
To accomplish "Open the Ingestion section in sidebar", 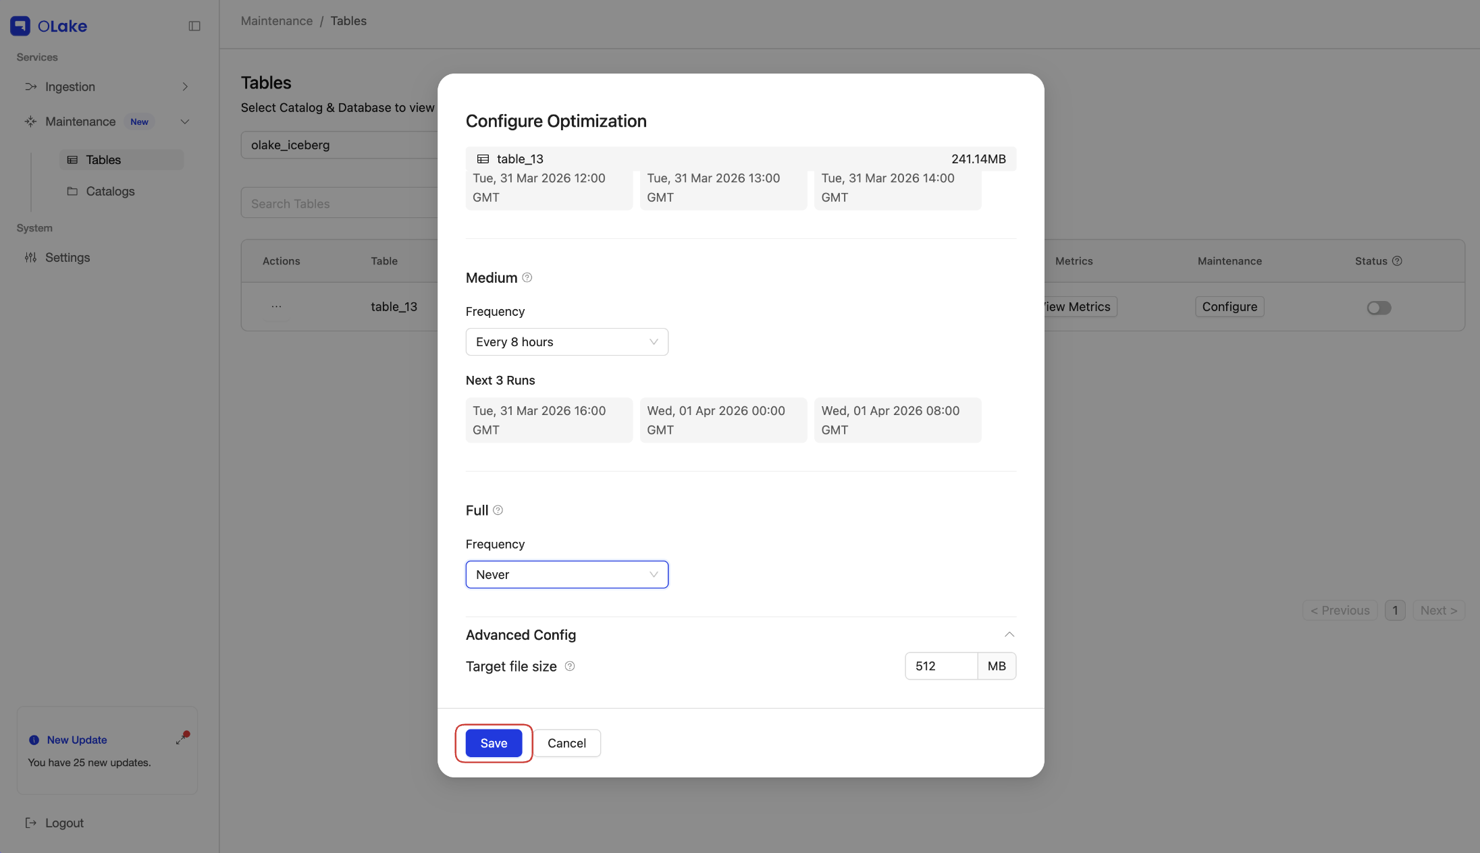I will coord(70,86).
